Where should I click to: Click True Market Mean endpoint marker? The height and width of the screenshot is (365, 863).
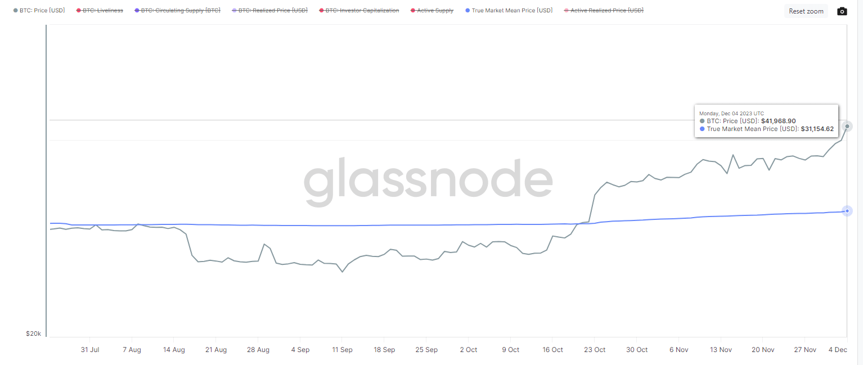click(847, 211)
